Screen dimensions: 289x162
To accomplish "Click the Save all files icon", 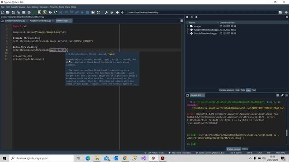I will point(19,12).
